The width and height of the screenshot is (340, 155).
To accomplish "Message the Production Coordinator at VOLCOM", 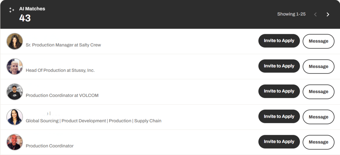I will click(318, 92).
